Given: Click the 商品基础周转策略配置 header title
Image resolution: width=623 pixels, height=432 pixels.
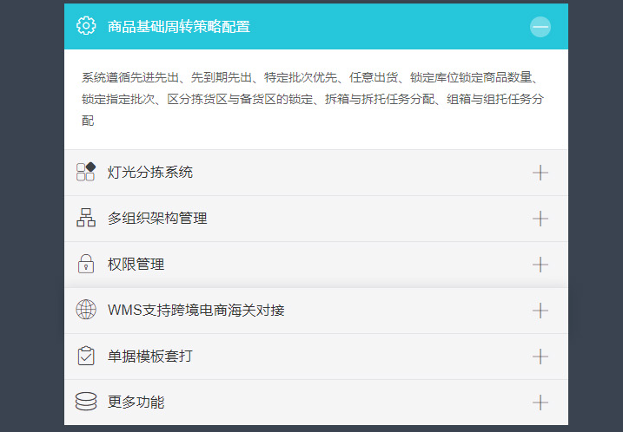Looking at the screenshot, I should click(x=179, y=27).
